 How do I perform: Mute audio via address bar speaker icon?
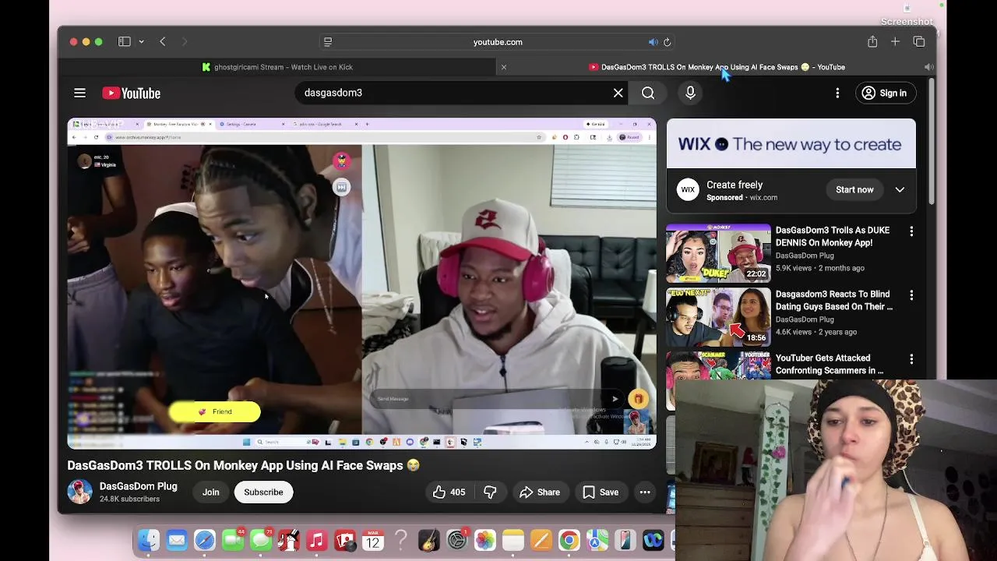[x=653, y=42]
